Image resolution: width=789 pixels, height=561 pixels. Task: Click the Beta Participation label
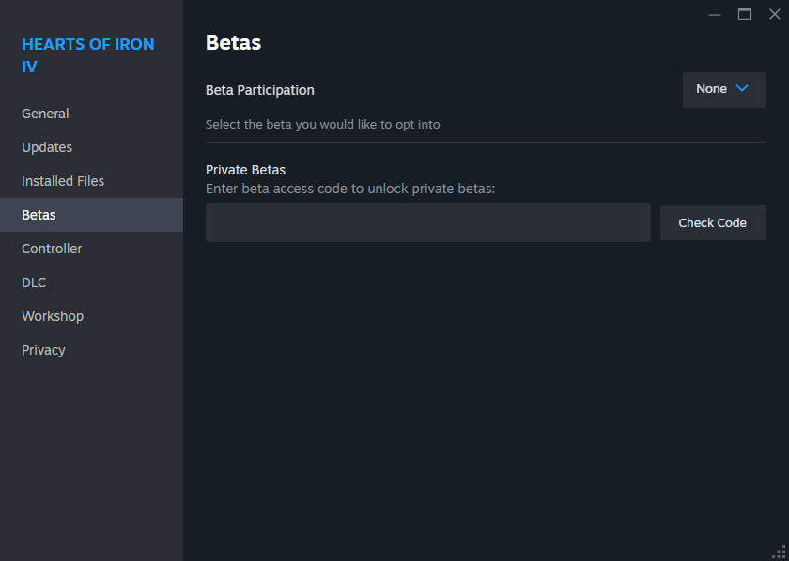coord(259,90)
